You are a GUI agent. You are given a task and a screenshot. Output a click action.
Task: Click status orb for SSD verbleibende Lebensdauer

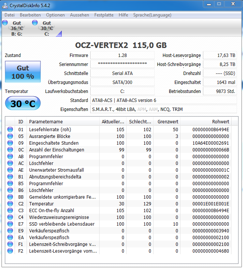pyautogui.click(x=10, y=224)
